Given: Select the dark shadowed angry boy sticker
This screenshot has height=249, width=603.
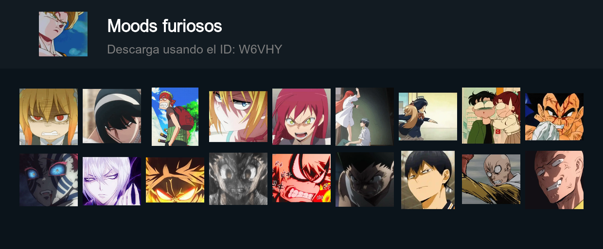Looking at the screenshot, I should [365, 179].
